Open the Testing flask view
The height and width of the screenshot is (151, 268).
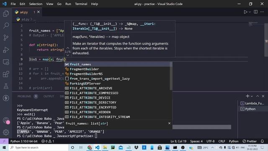6,86
